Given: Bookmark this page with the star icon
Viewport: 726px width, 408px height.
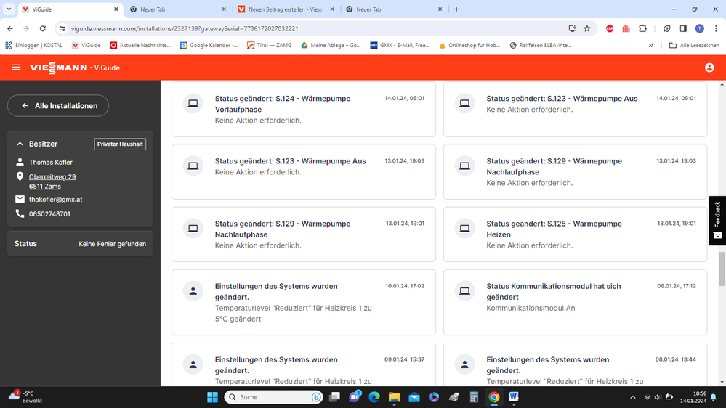Looking at the screenshot, I should 587,28.
